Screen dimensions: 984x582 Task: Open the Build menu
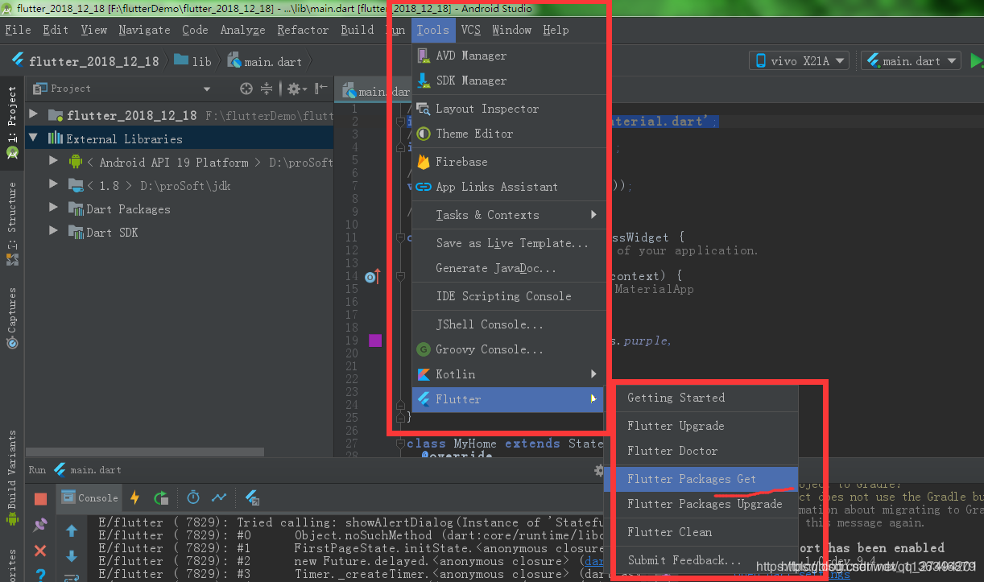tap(357, 30)
